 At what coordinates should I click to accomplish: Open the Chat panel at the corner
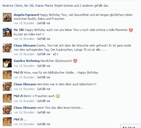pos(131,126)
